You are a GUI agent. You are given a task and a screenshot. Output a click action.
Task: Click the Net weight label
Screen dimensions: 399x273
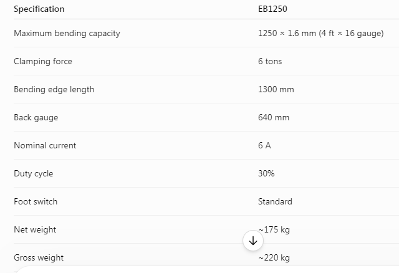35,229
